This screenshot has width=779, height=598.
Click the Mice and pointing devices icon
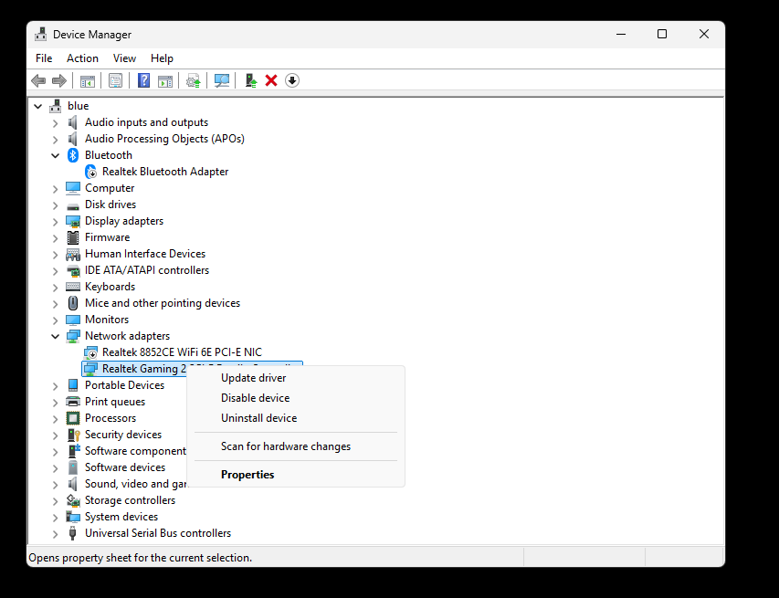pyautogui.click(x=73, y=303)
